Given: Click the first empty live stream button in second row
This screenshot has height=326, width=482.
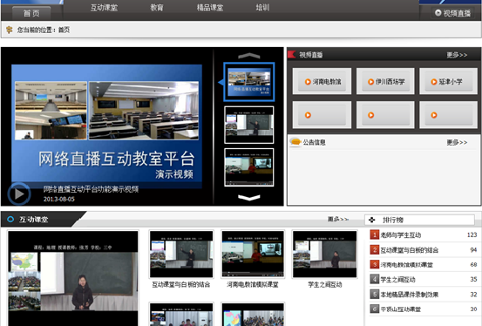Looking at the screenshot, I should pos(322,115).
